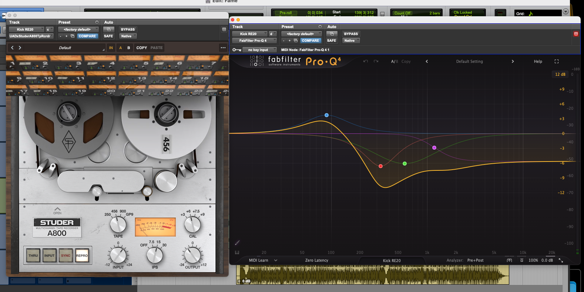Open insert position c dropdown
Screen dimensions: 584x292
coord(49,29)
